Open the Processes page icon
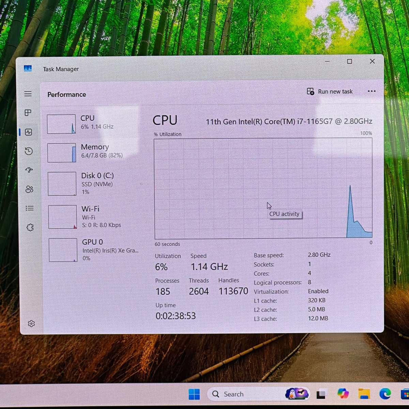This screenshot has width=409, height=409. [28, 112]
